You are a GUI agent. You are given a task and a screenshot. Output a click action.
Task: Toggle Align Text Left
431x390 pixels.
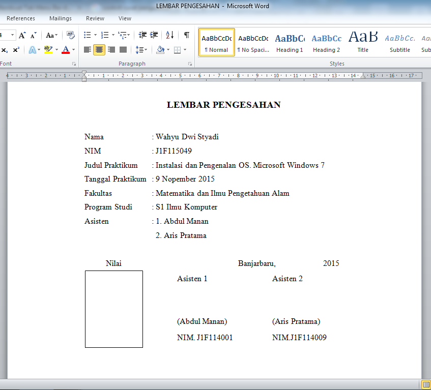pos(88,50)
